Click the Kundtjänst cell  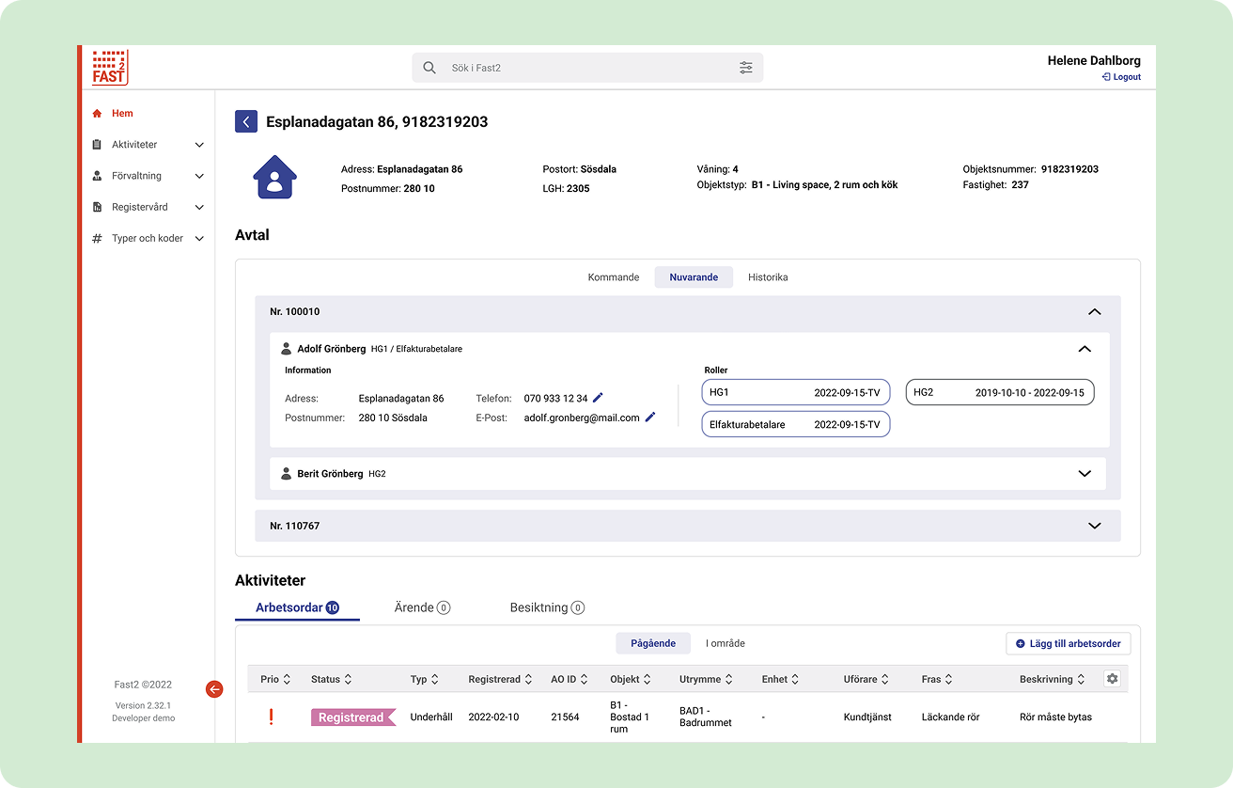(x=867, y=717)
